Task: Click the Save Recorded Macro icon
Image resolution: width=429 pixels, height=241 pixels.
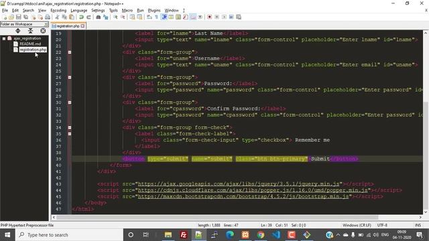Action: [x=239, y=17]
